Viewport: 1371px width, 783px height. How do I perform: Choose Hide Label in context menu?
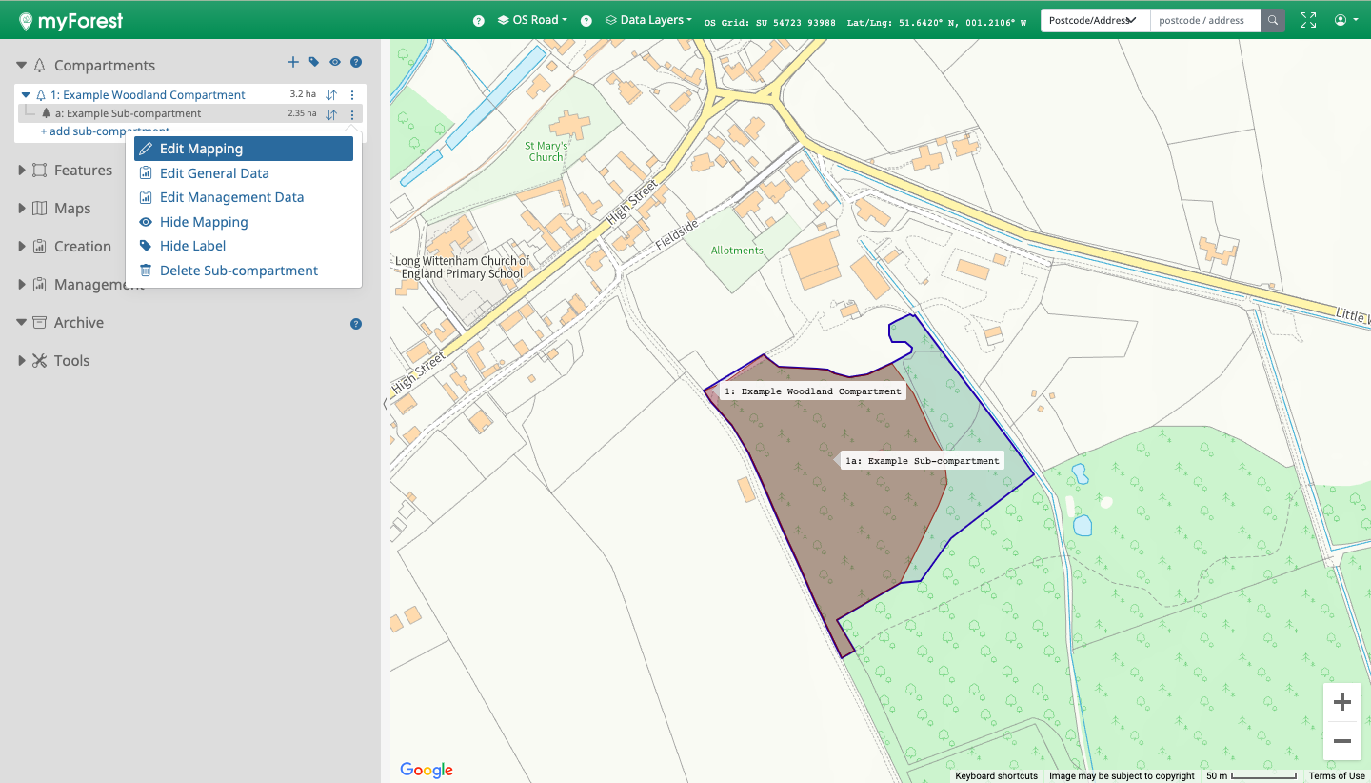[x=192, y=246]
